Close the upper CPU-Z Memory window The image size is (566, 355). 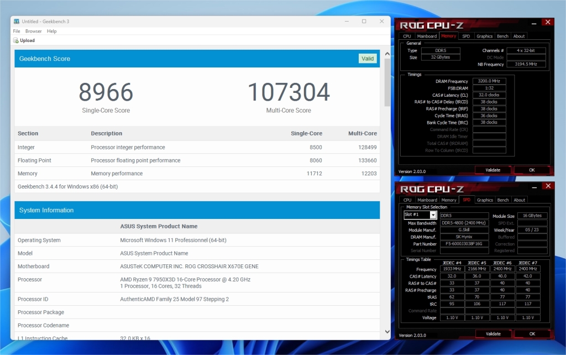coord(547,23)
